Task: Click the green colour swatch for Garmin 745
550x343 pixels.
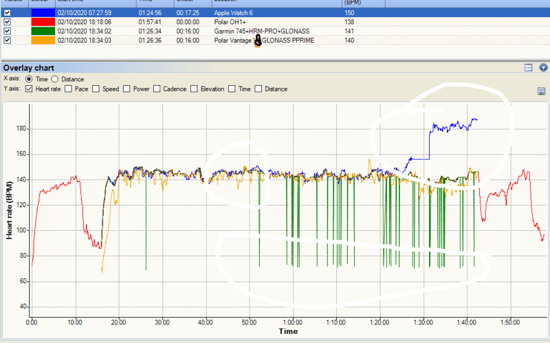Action: click(43, 31)
